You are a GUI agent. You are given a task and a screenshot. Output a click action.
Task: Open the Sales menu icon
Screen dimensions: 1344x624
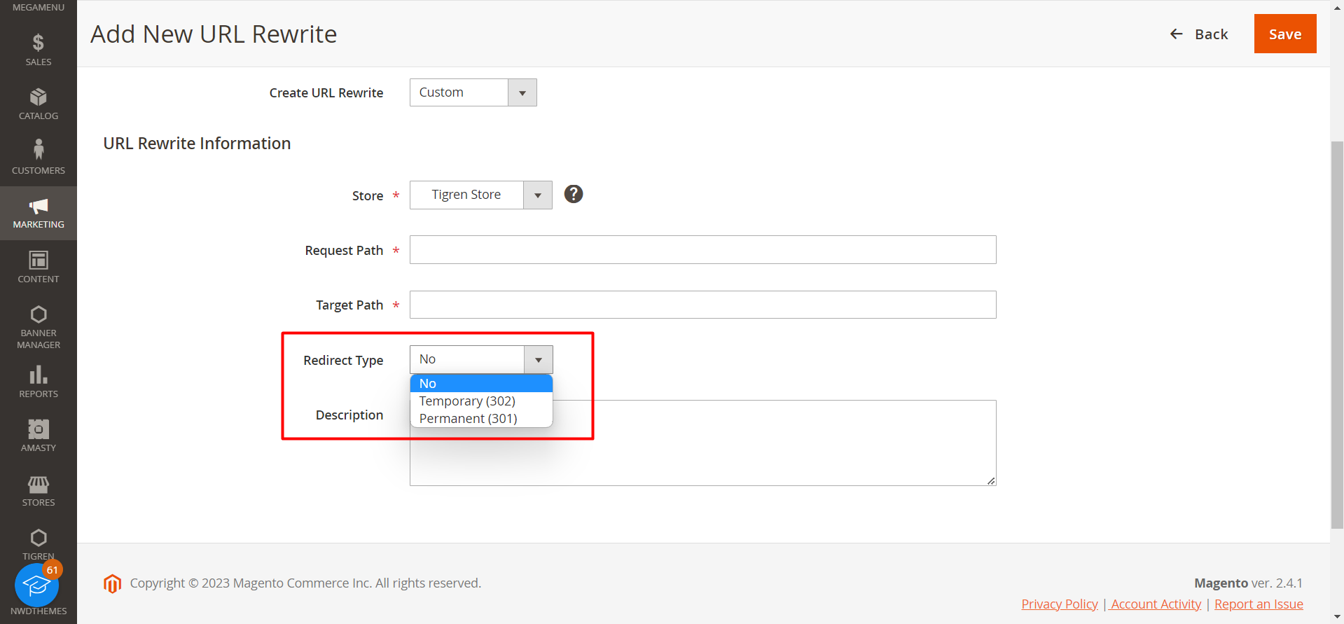point(39,43)
